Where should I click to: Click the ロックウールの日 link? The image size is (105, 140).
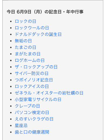coord(32,28)
